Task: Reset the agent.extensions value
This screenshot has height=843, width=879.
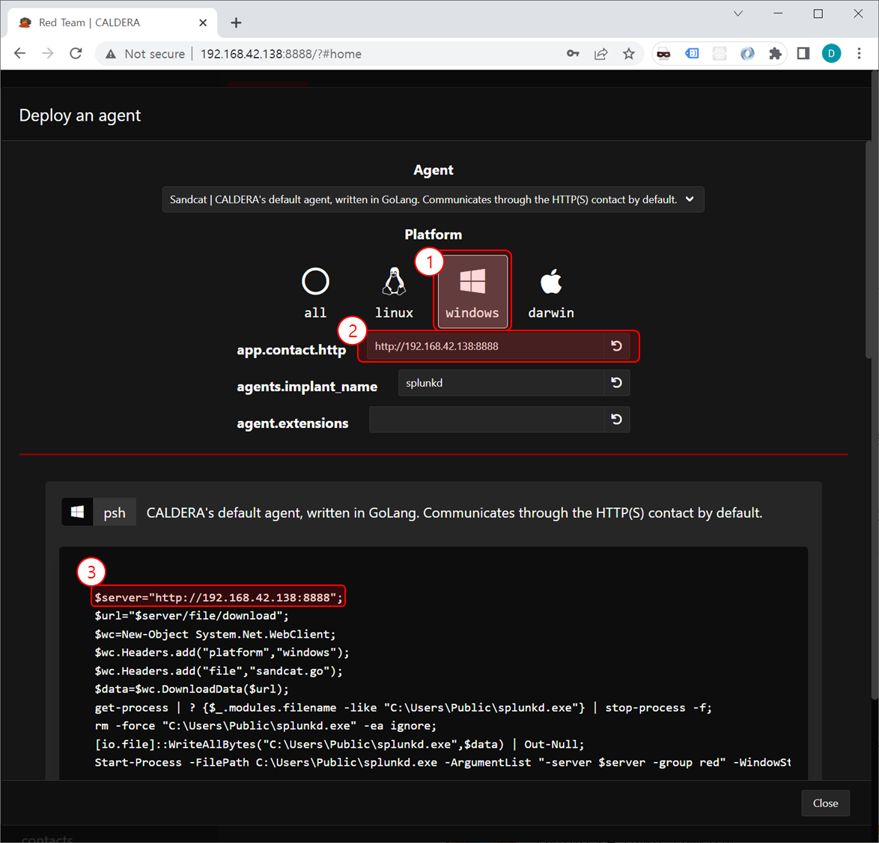Action: [617, 420]
